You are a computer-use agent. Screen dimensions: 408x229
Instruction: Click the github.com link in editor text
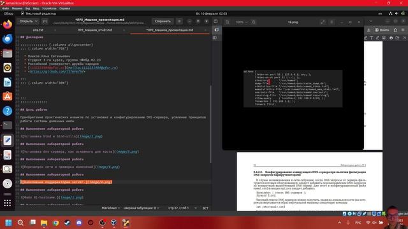57,71
